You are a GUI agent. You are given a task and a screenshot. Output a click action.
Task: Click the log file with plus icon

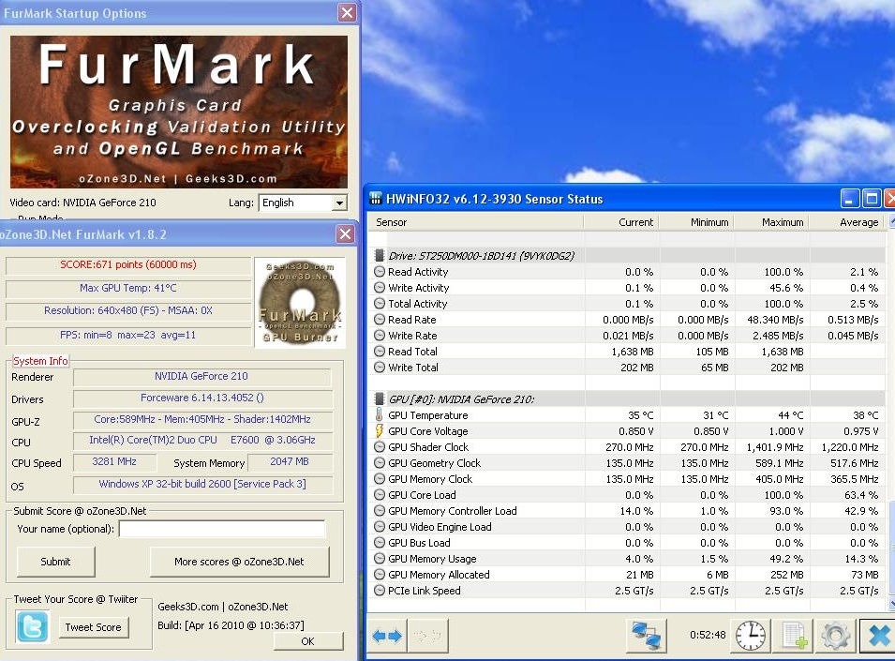coord(794,636)
